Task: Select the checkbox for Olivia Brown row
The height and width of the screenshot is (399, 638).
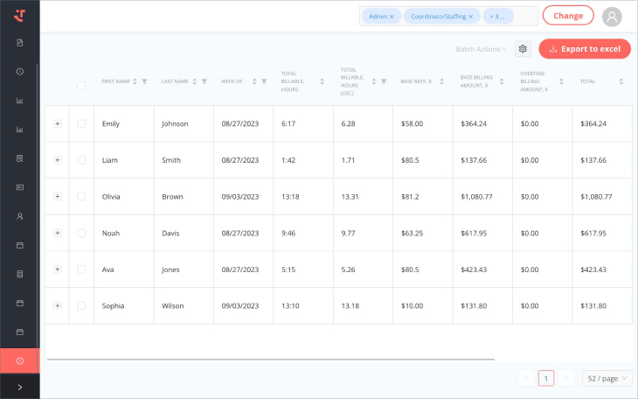Action: click(81, 197)
